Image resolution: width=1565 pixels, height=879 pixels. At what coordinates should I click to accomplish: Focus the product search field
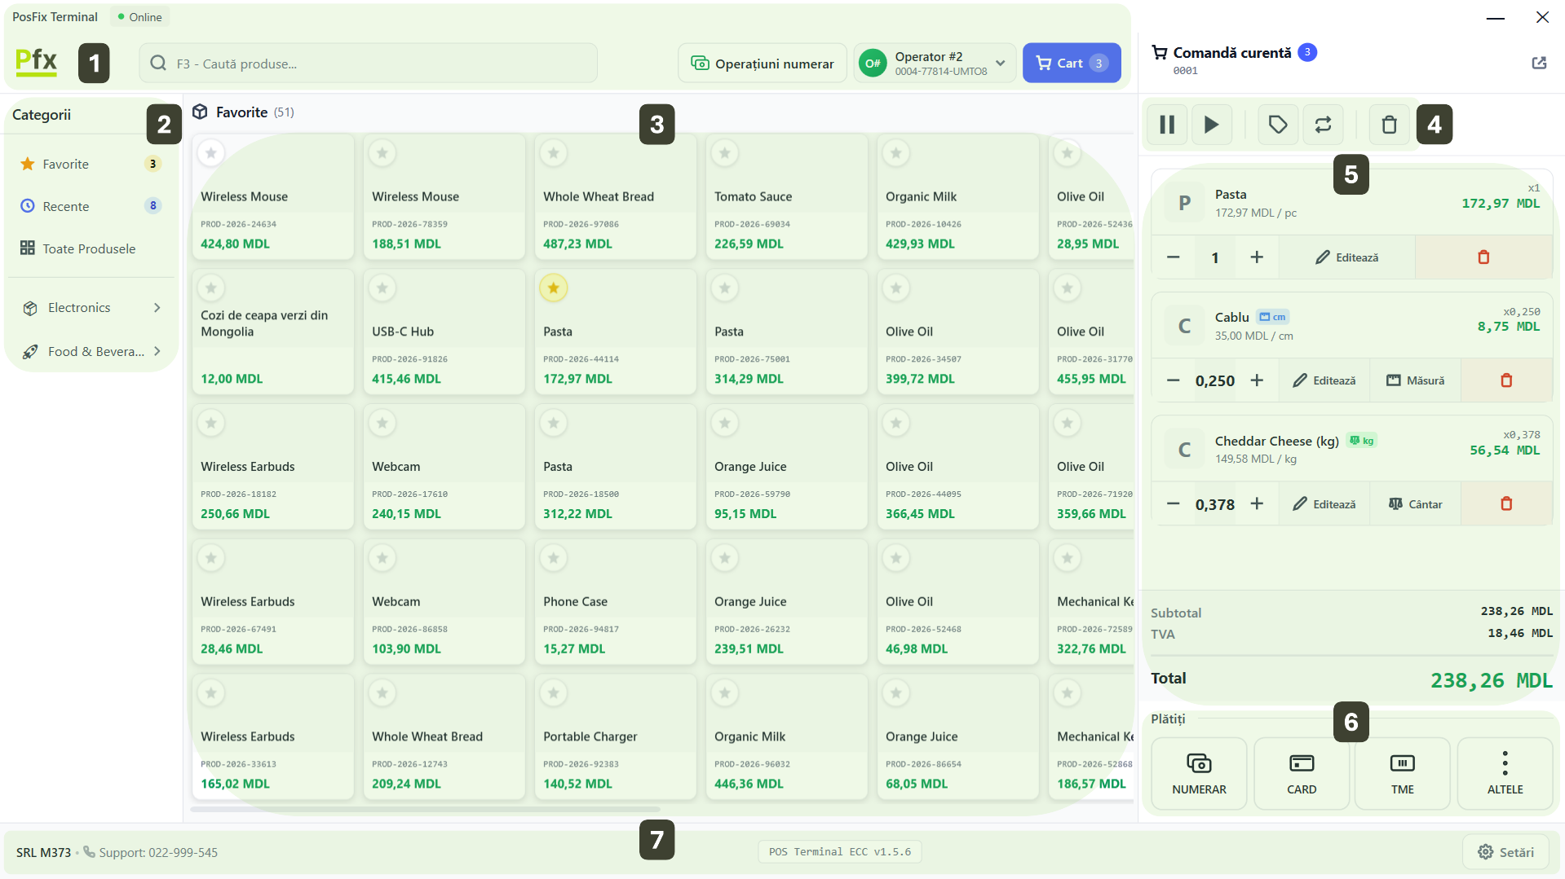(x=368, y=64)
